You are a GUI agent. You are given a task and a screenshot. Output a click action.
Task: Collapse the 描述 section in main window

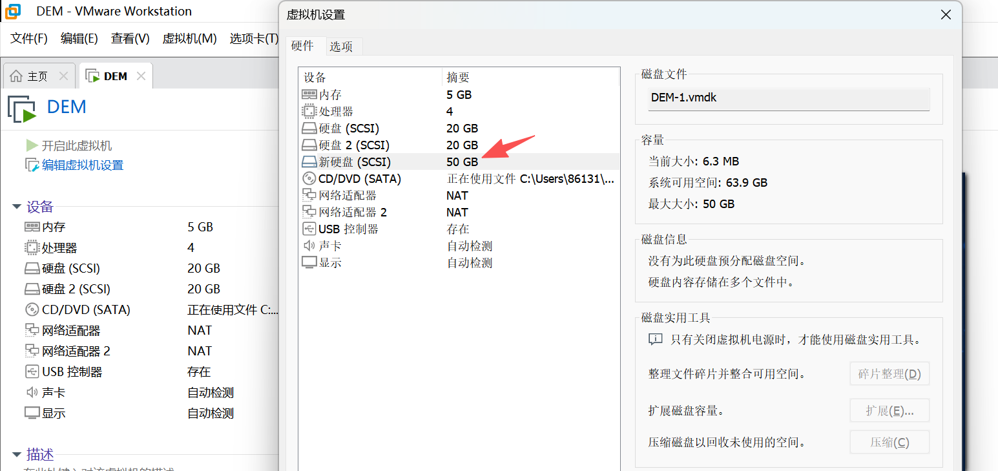tap(17, 454)
